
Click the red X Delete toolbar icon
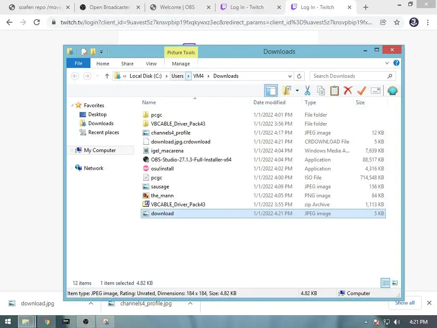pyautogui.click(x=348, y=91)
